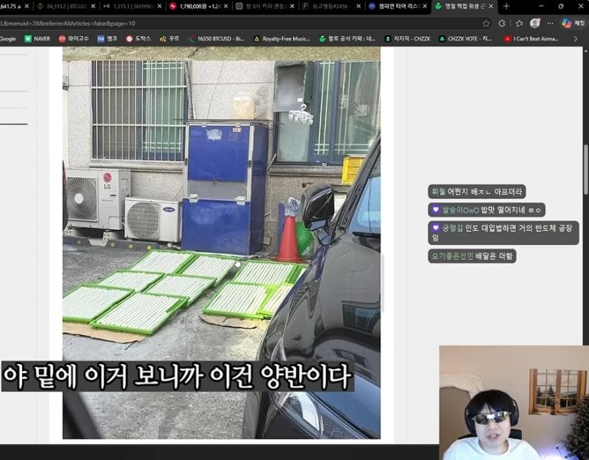Open the browser settings and more menu
Image resolution: width=589 pixels, height=460 pixels.
(x=550, y=24)
